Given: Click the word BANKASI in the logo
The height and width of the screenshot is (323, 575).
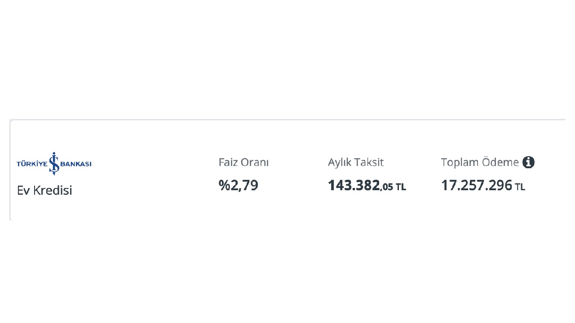Looking at the screenshot, I should click(x=76, y=164).
